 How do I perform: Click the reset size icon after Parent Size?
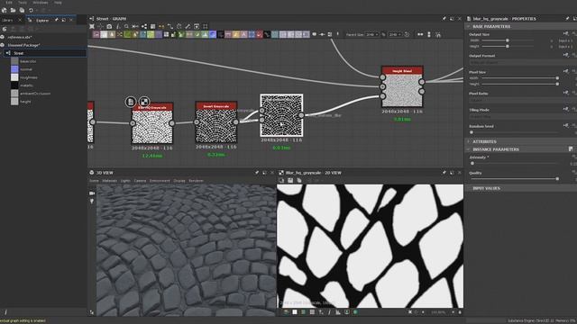(x=407, y=34)
